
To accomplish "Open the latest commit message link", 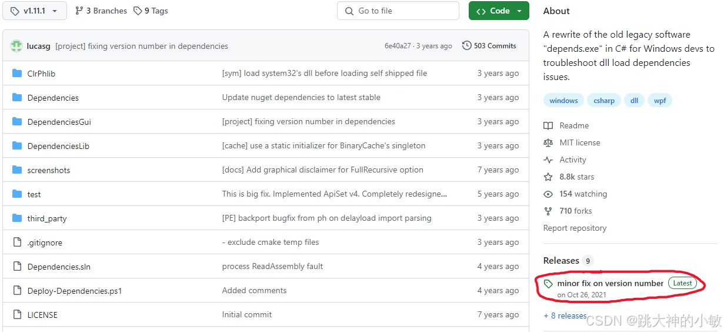I will point(142,46).
